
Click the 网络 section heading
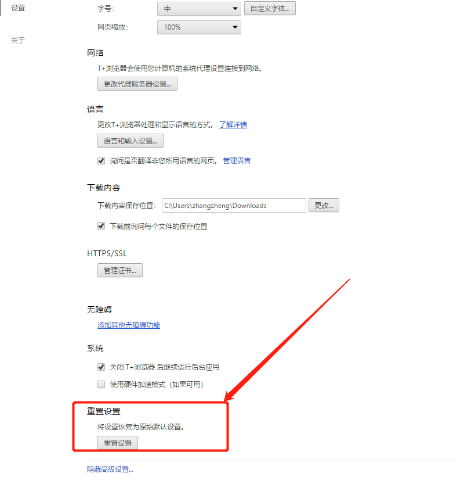point(95,53)
